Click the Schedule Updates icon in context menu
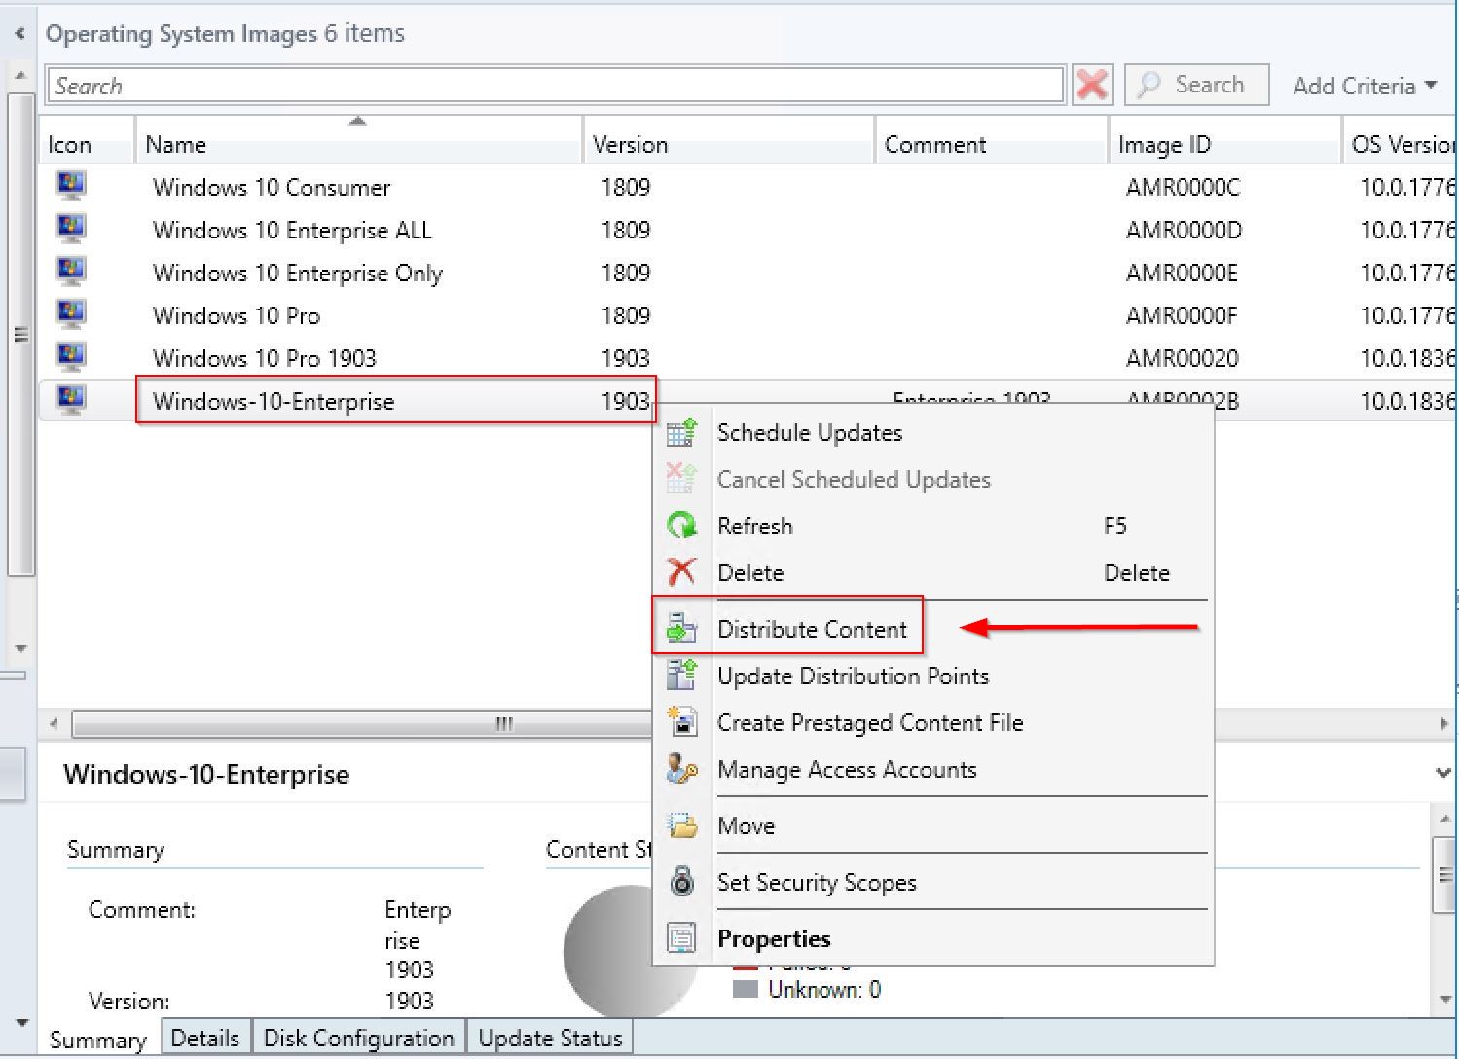The height and width of the screenshot is (1059, 1459). click(681, 432)
